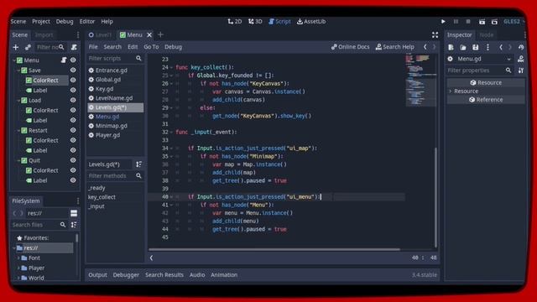Viewport: 537px width, 302px height.
Task: Toggle visibility of Save's Label
Action: [73, 90]
